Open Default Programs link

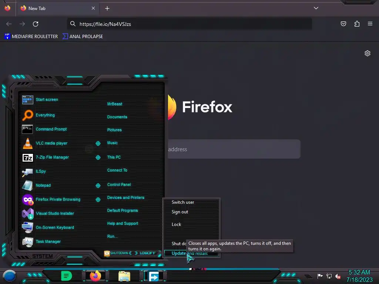pos(123,210)
